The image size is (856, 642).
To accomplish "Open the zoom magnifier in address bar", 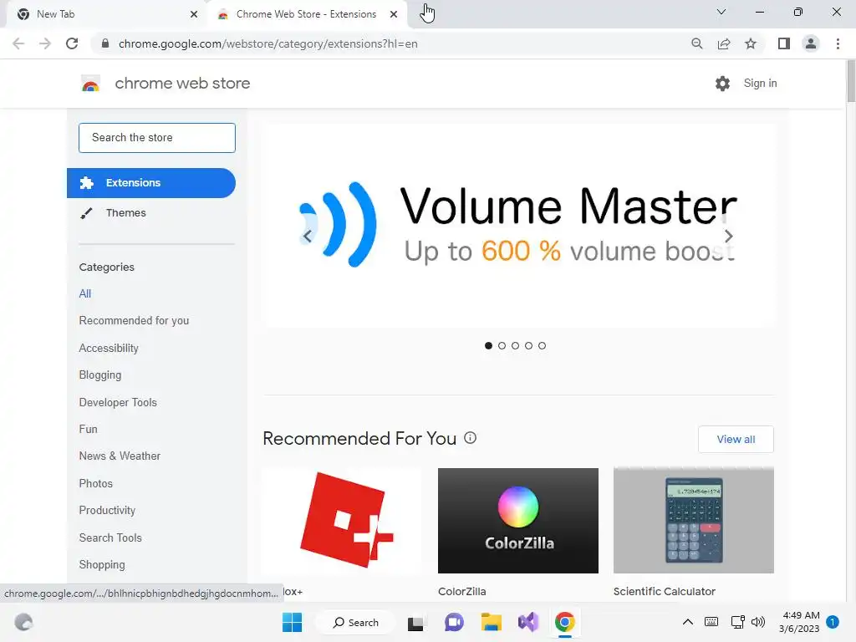I will 696,43.
